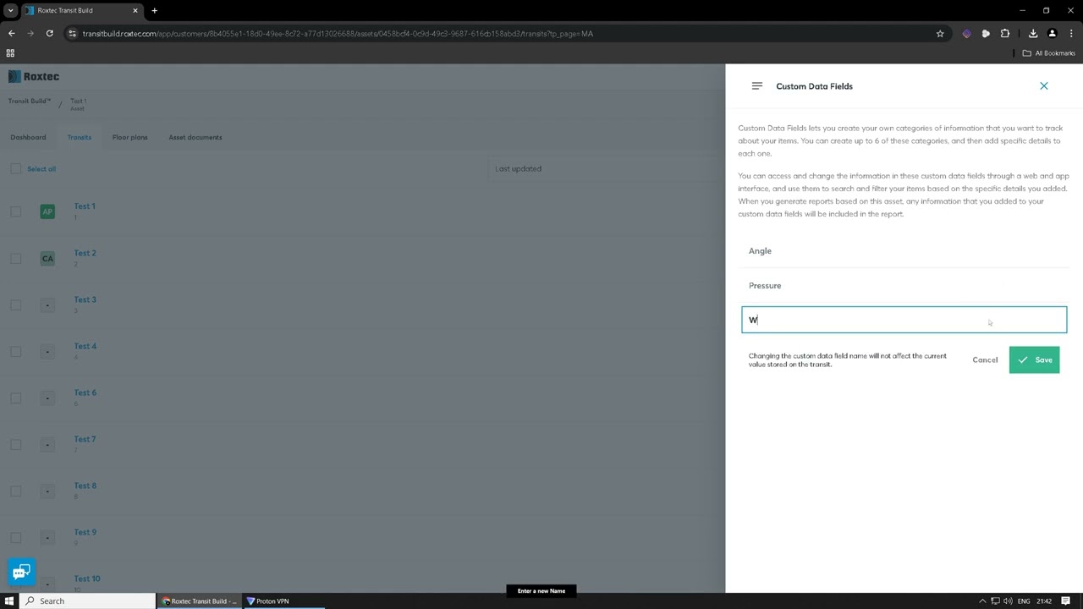Click the AP status badge of Test 1

[x=47, y=211]
